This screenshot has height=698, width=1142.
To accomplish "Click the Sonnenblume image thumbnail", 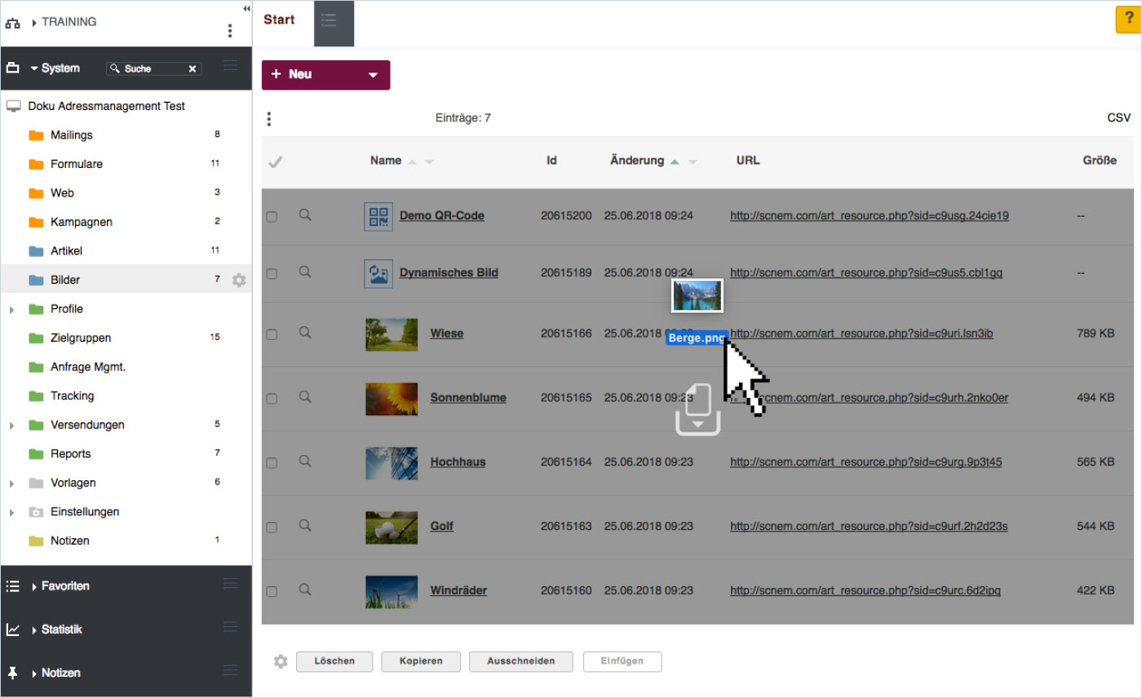I will 392,398.
